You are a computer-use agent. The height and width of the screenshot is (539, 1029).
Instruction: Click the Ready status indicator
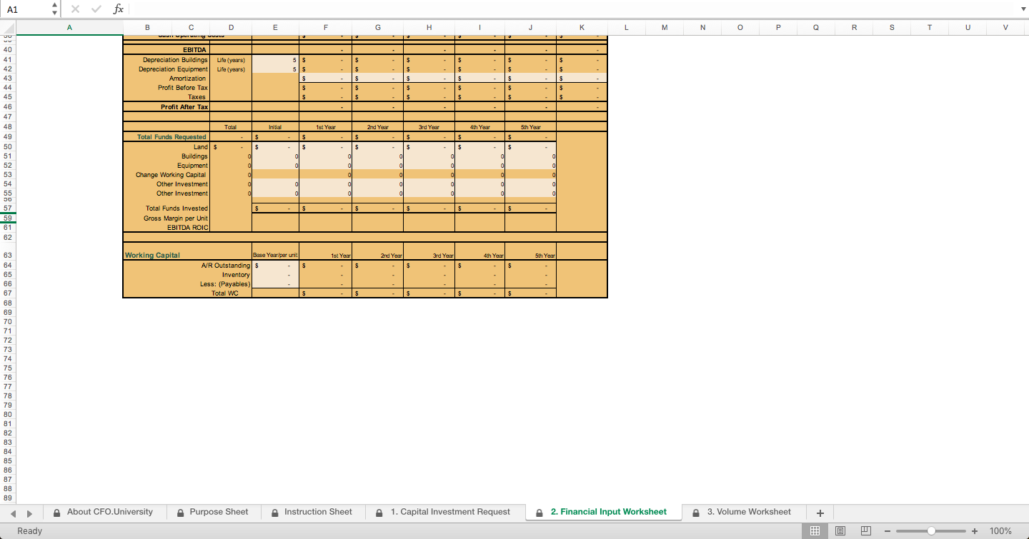tap(29, 531)
